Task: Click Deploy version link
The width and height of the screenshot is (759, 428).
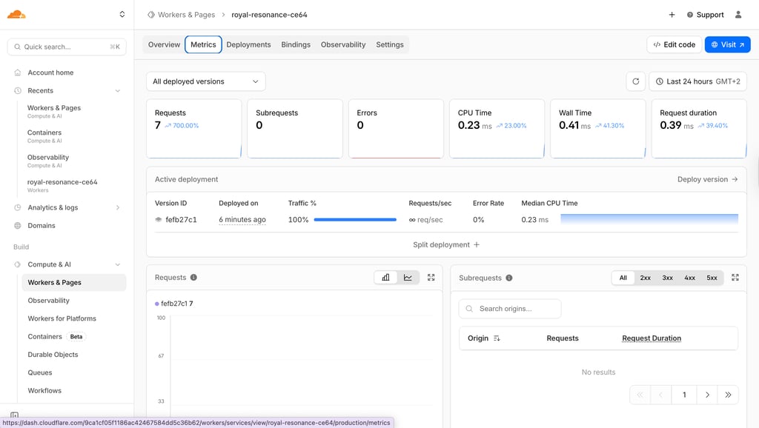Action: point(707,179)
